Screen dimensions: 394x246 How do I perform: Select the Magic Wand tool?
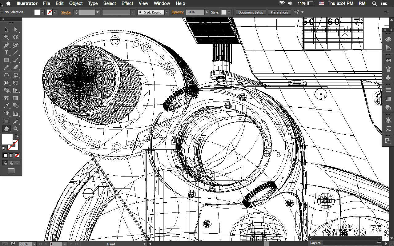[6, 37]
